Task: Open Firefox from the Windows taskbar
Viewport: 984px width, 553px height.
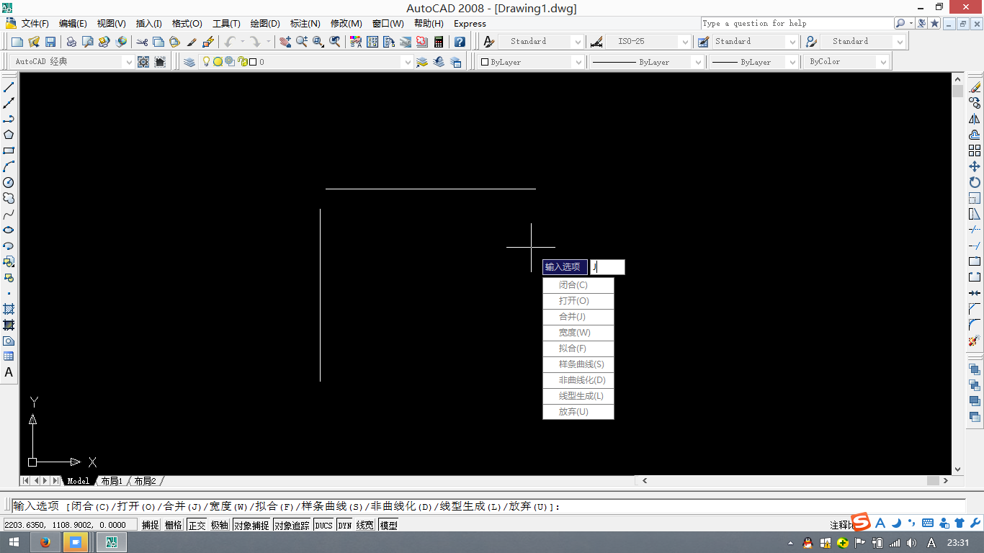Action: [45, 542]
